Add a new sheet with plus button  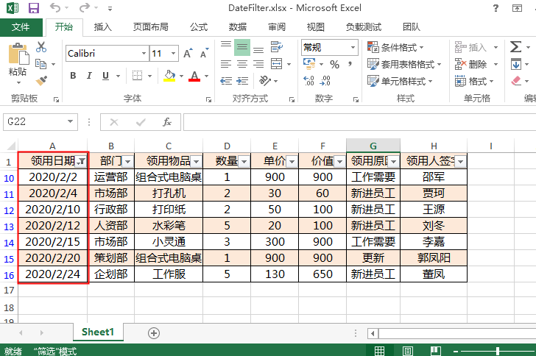pos(154,332)
